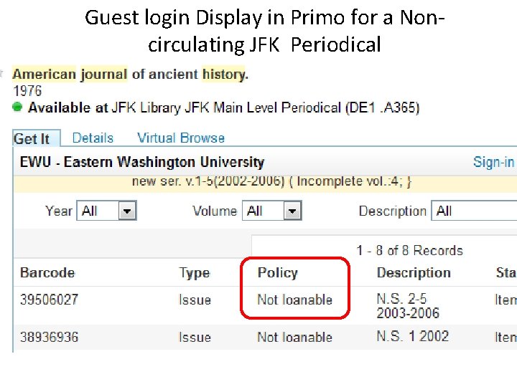
Task: Open the Description filter dropdown
Action: pos(474,211)
